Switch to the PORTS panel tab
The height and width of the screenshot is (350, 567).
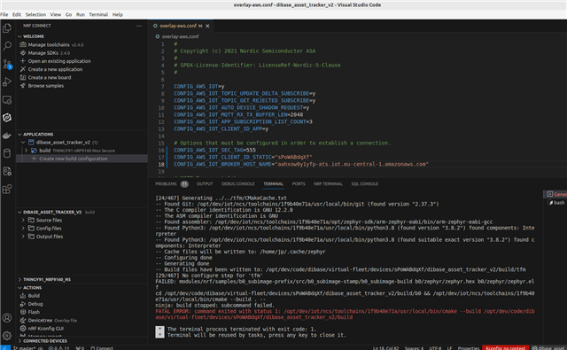click(x=299, y=184)
